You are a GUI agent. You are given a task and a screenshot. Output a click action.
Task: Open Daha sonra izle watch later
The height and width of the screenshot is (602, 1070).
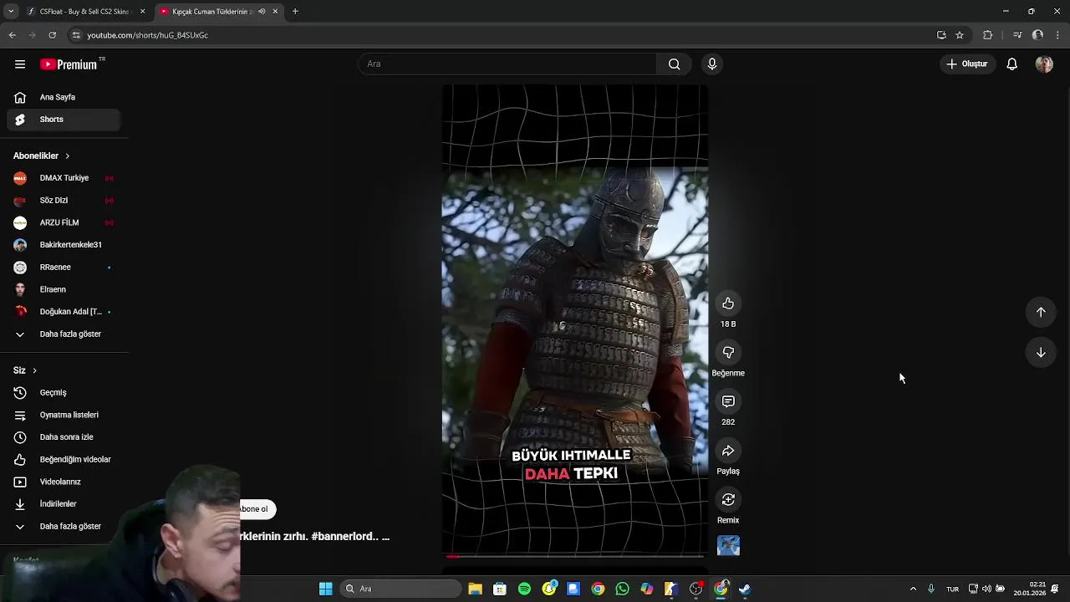tap(64, 437)
